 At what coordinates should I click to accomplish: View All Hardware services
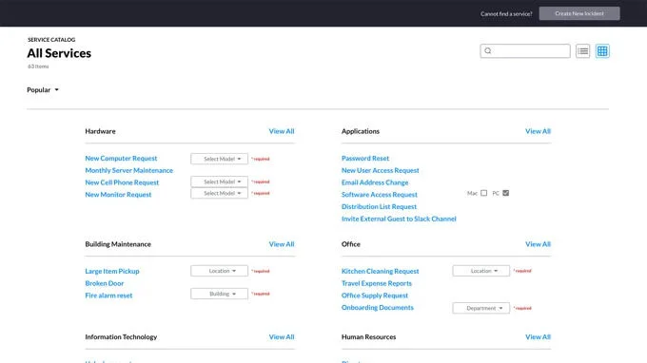(x=282, y=131)
